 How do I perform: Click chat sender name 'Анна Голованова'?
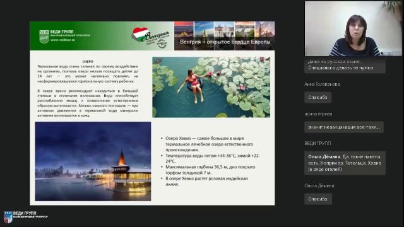coord(322,84)
